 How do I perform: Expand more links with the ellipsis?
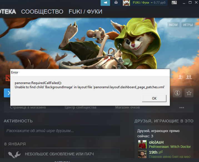coord(181,108)
